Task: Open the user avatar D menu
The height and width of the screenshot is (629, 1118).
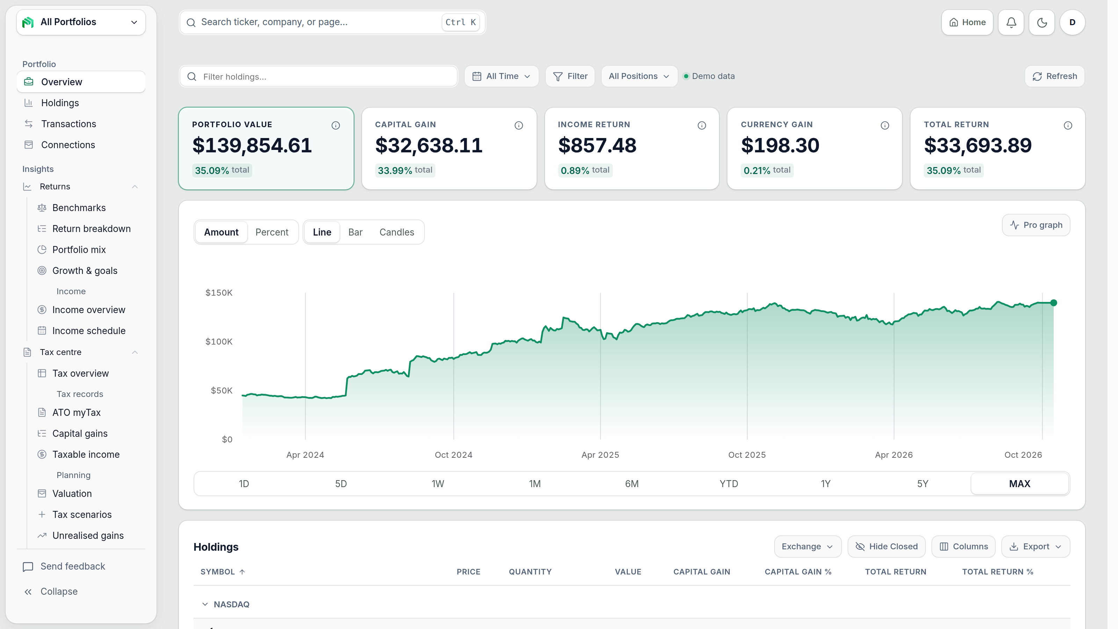Action: point(1082,23)
